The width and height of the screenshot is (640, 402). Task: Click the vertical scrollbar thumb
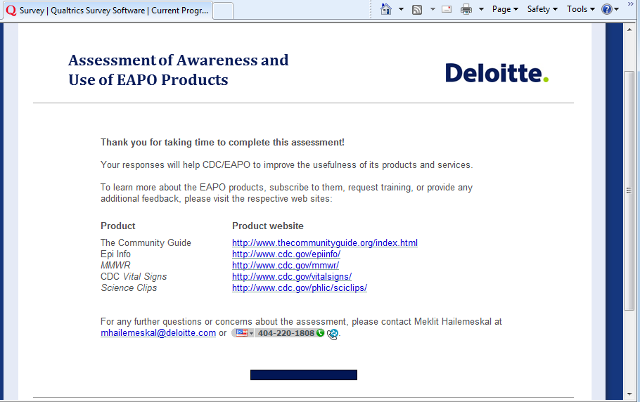click(629, 191)
